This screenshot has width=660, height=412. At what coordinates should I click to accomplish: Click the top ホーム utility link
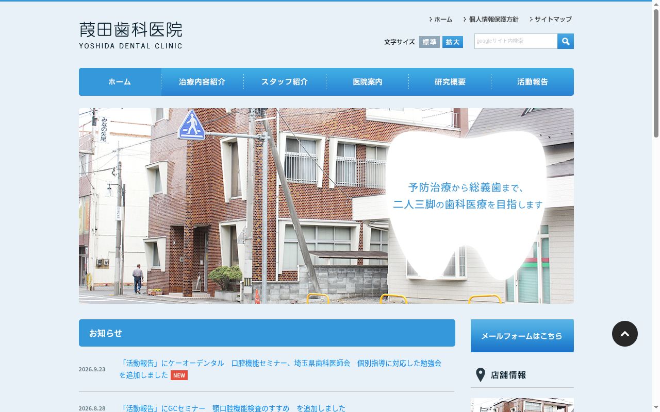[x=441, y=19]
